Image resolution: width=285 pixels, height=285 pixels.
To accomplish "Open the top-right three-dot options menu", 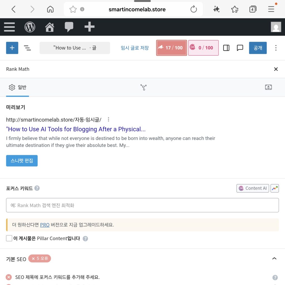I will point(276,48).
